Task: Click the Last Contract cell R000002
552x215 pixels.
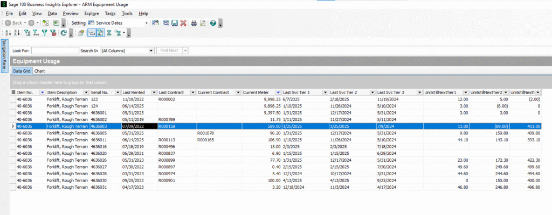Action: 167,99
